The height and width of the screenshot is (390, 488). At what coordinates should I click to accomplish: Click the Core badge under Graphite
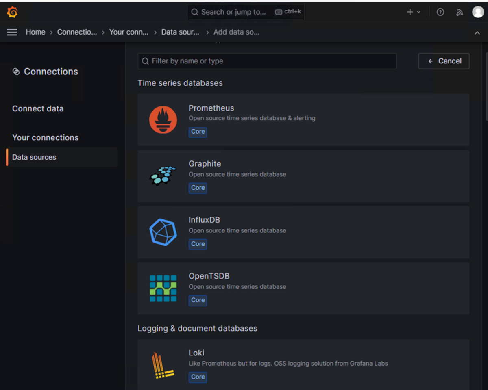(x=198, y=188)
